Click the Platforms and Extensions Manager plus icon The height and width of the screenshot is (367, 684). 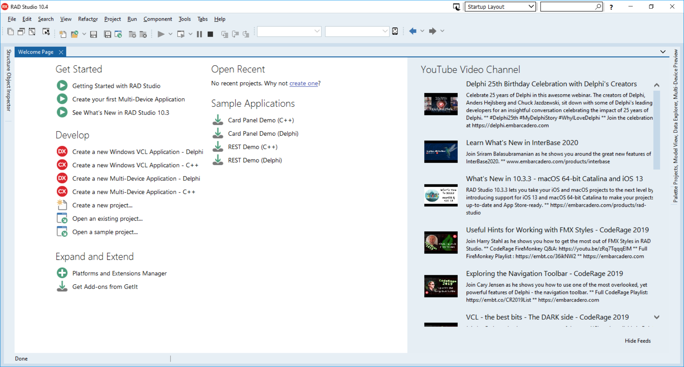click(x=62, y=273)
